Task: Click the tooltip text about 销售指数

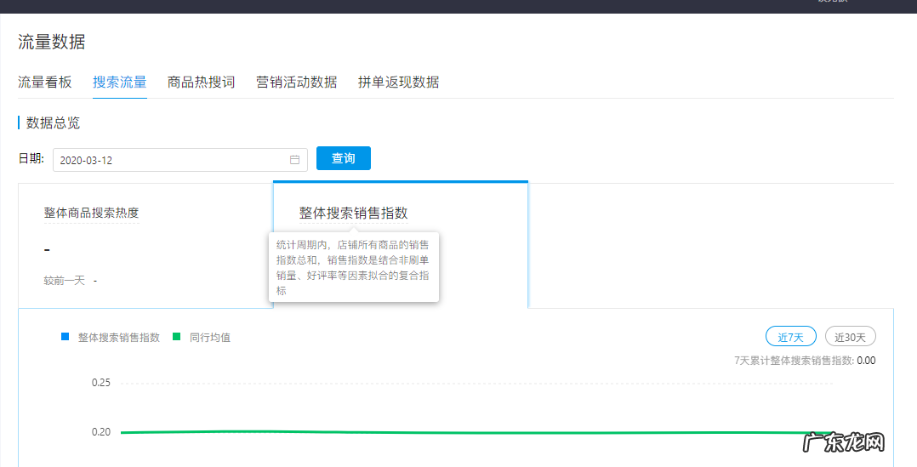Action: click(353, 268)
